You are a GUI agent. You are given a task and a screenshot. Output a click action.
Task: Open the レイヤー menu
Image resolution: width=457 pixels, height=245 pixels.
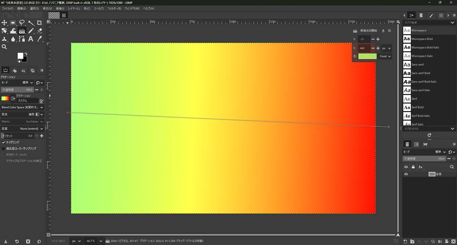[74, 9]
